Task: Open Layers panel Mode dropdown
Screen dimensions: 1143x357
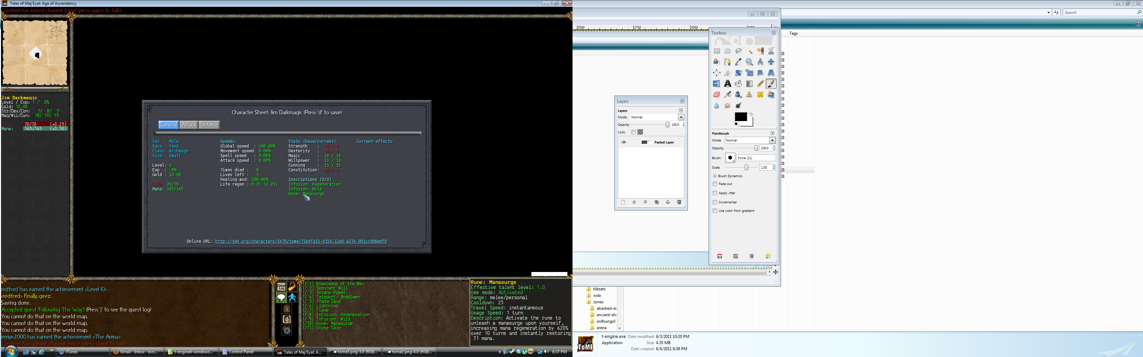Action: [681, 117]
